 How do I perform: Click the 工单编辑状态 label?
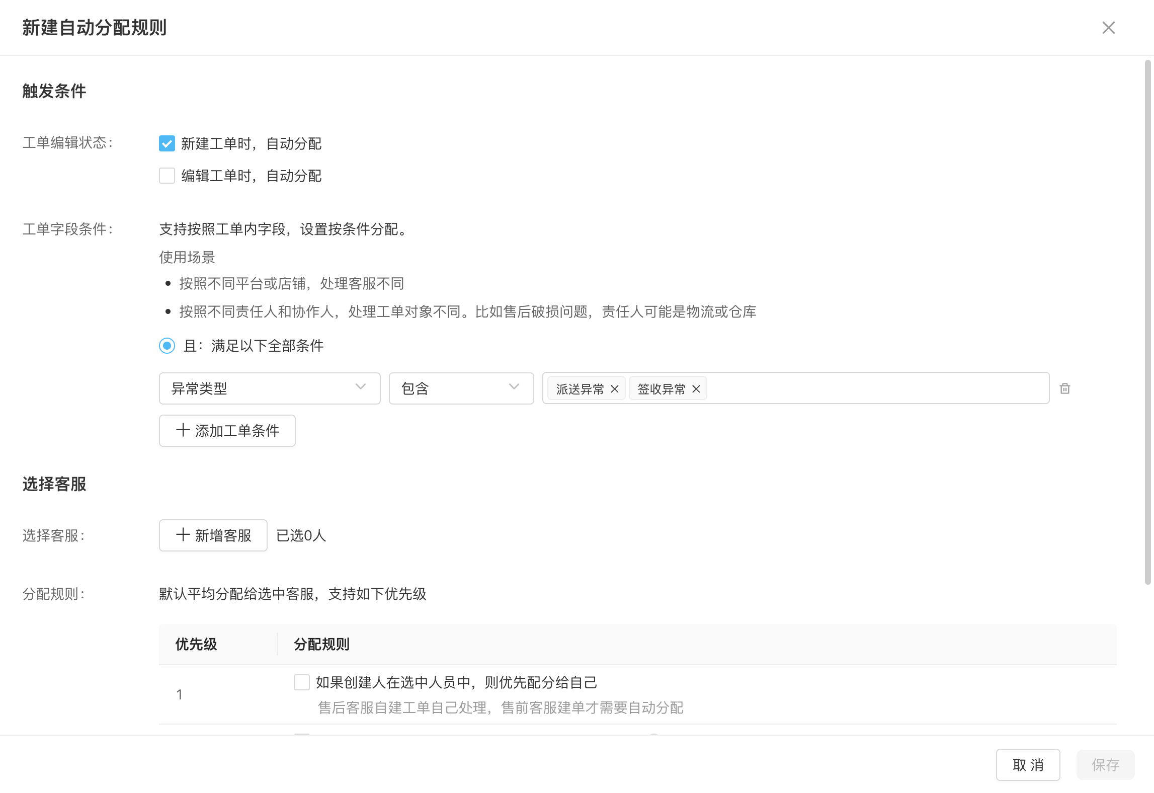(68, 142)
